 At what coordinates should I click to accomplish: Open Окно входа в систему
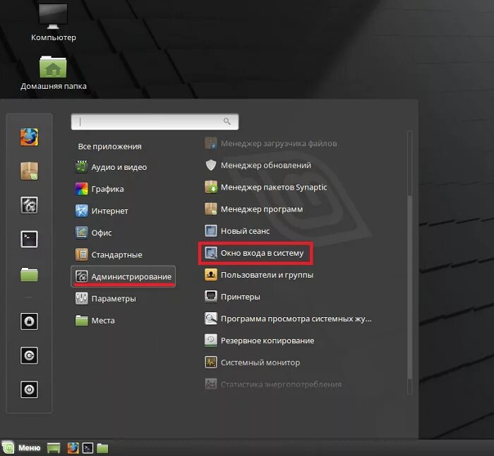[255, 253]
